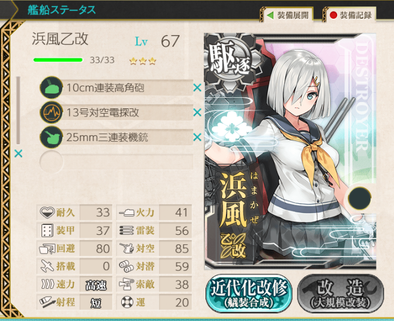The image size is (394, 321).
Task: Open the 装備展開 tab
Action: pyautogui.click(x=287, y=15)
